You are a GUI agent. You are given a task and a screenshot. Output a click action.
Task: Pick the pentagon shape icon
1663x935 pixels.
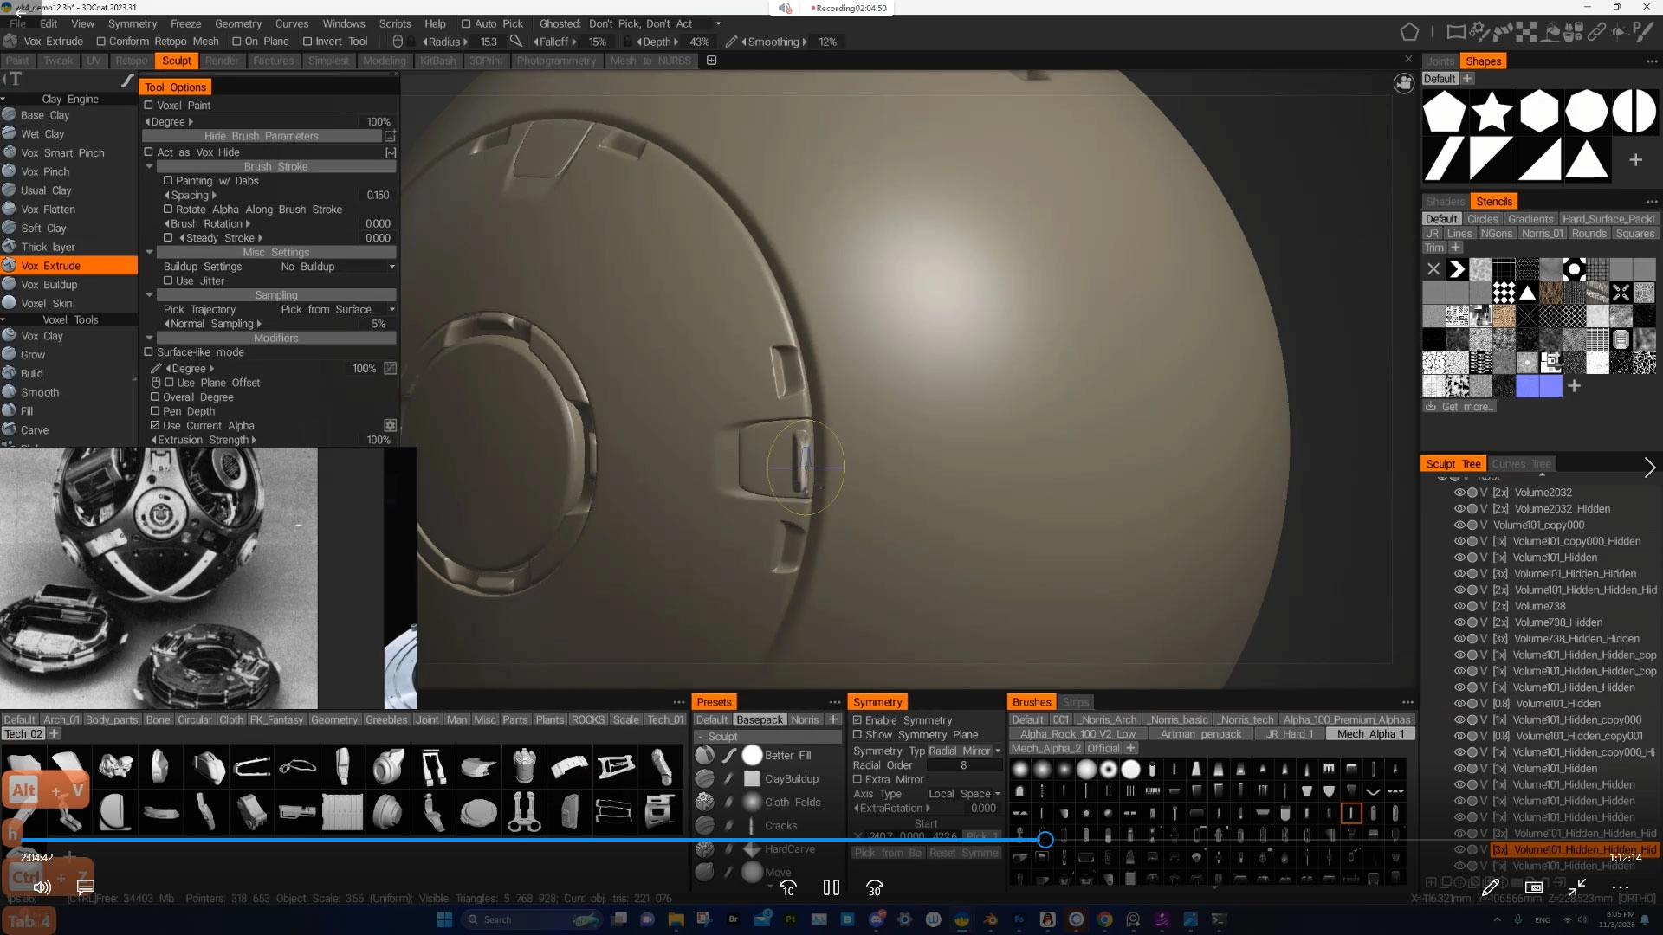(1445, 112)
